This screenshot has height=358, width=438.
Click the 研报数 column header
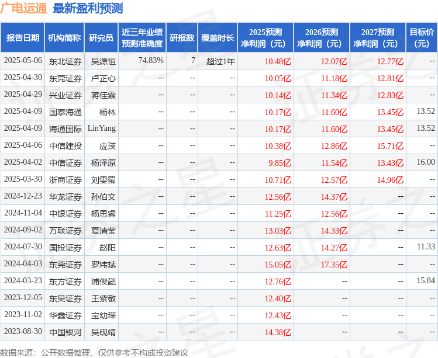182,38
